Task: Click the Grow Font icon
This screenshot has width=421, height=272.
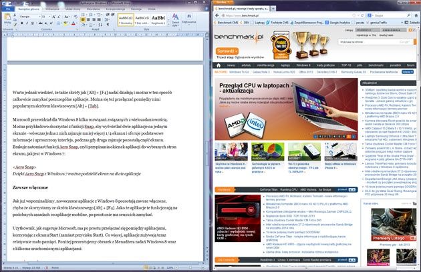Action: 53,17
